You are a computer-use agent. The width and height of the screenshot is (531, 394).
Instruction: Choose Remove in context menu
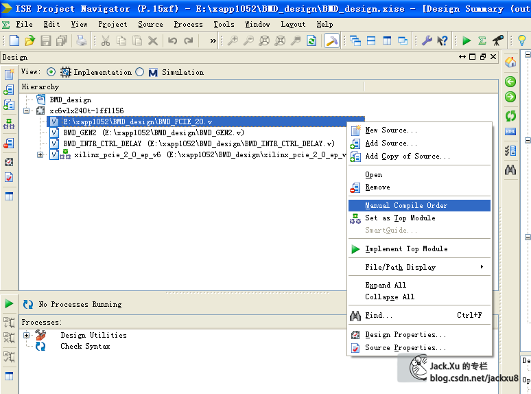pos(419,187)
